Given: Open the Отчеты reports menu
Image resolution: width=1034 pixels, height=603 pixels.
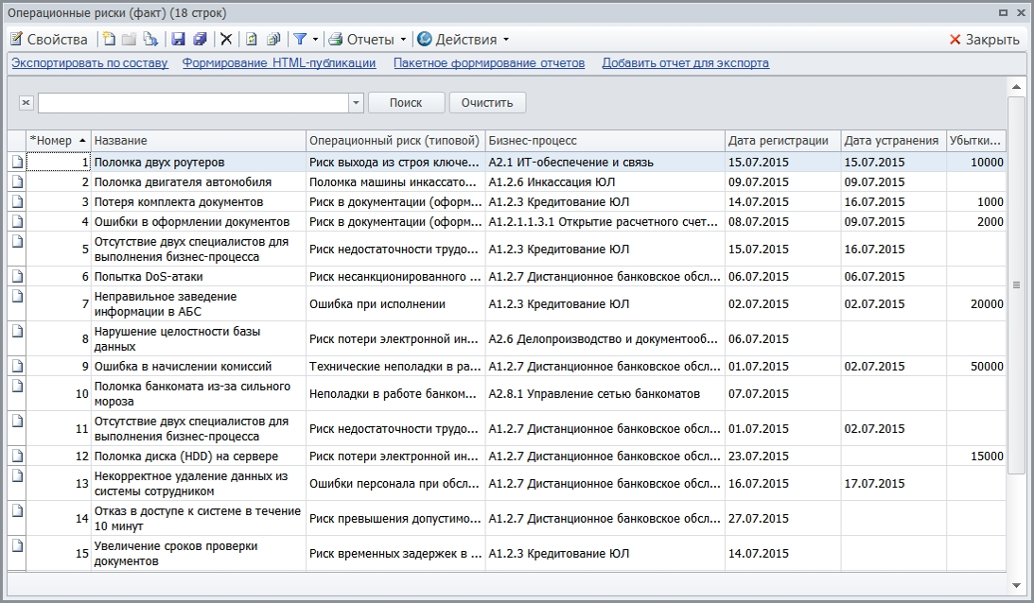Looking at the screenshot, I should (368, 40).
